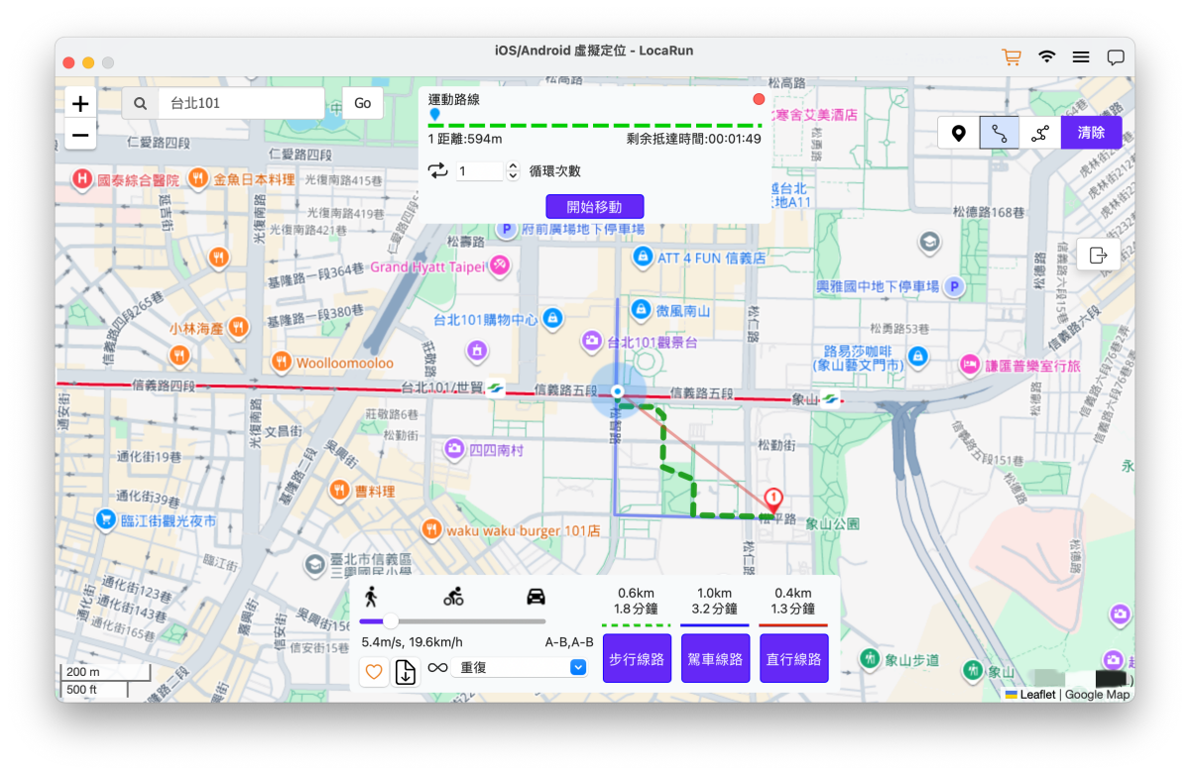Viewport: 1190px width, 775px height.
Task: Click the 小林海產 restaurant marker
Action: coord(238,327)
